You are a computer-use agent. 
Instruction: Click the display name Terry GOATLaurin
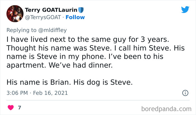click(x=52, y=10)
